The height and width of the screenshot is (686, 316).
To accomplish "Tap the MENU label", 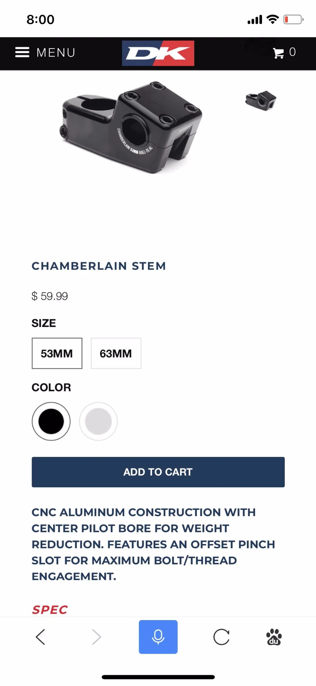I will tap(56, 53).
